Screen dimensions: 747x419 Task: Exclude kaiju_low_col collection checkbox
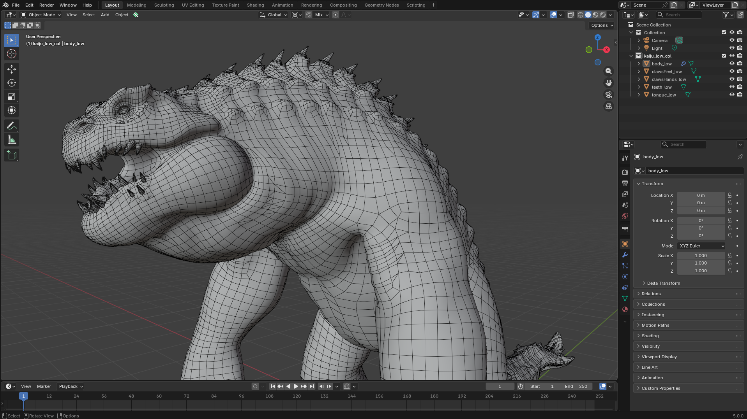click(x=724, y=56)
